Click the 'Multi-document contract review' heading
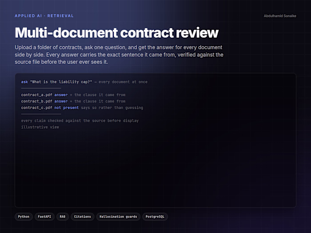Screen dimensions: 311x233 pos(116,32)
